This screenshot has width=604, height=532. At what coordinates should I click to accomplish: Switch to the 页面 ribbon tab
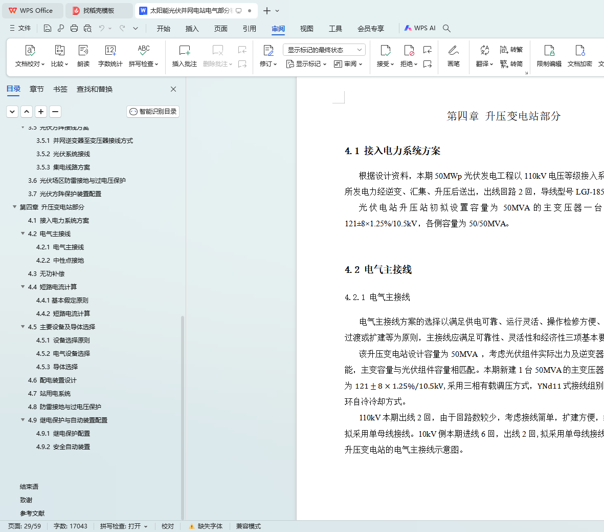point(221,29)
